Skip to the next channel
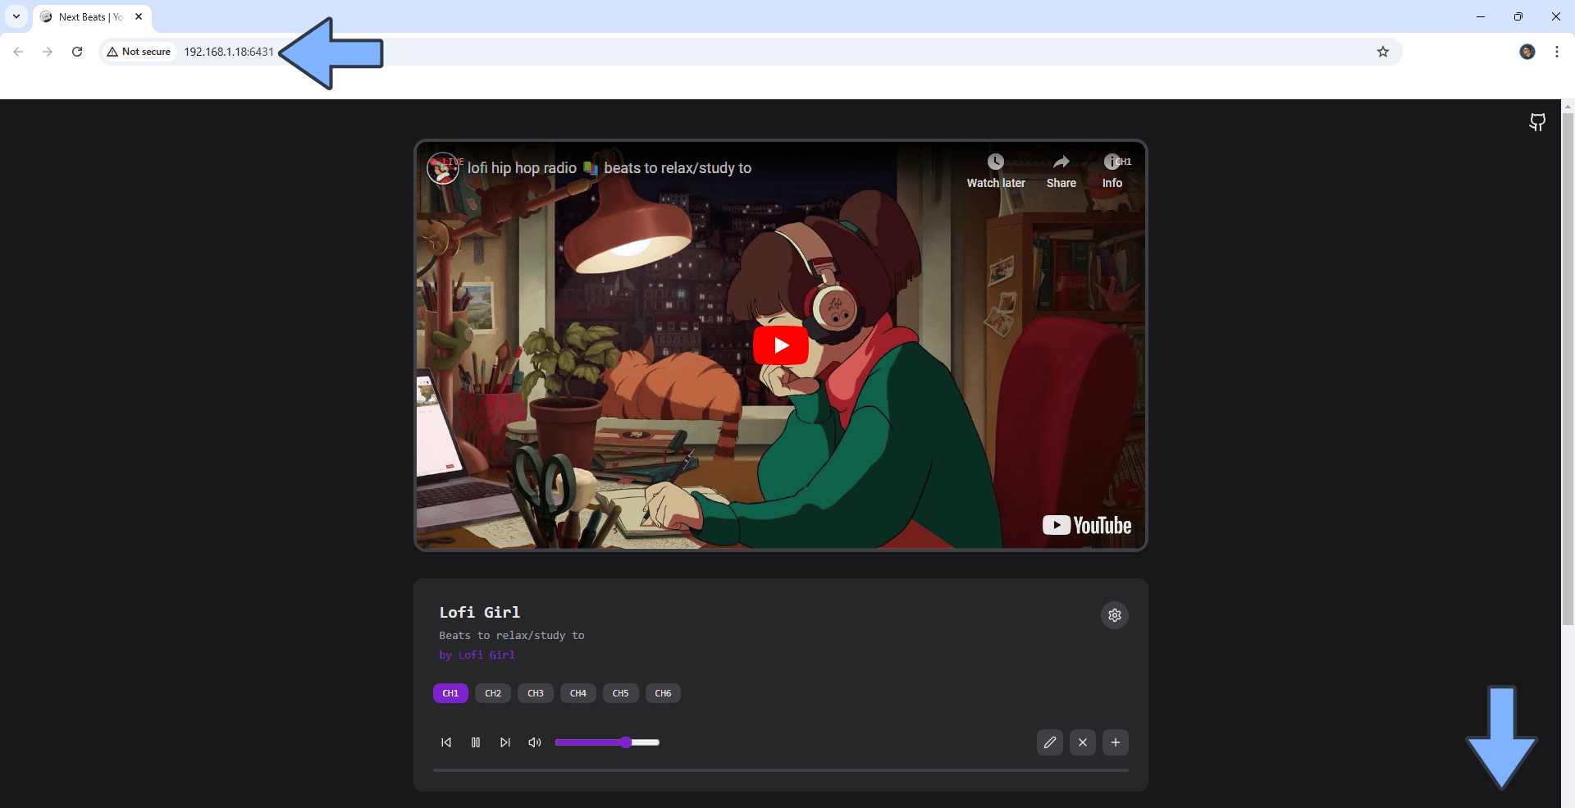Image resolution: width=1575 pixels, height=808 pixels. (505, 742)
